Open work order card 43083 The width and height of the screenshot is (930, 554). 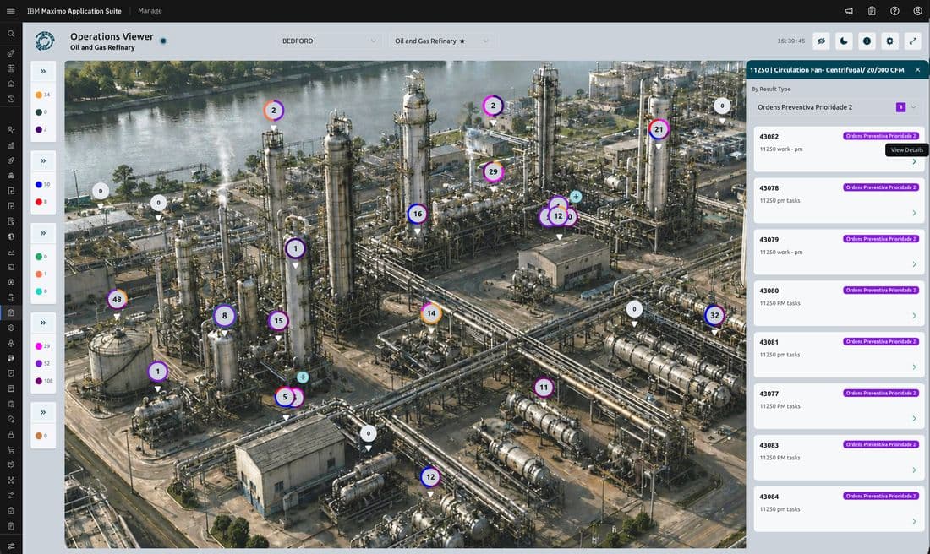coord(839,458)
